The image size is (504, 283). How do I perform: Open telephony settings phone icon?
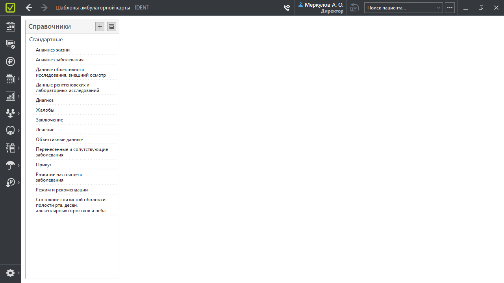(287, 8)
